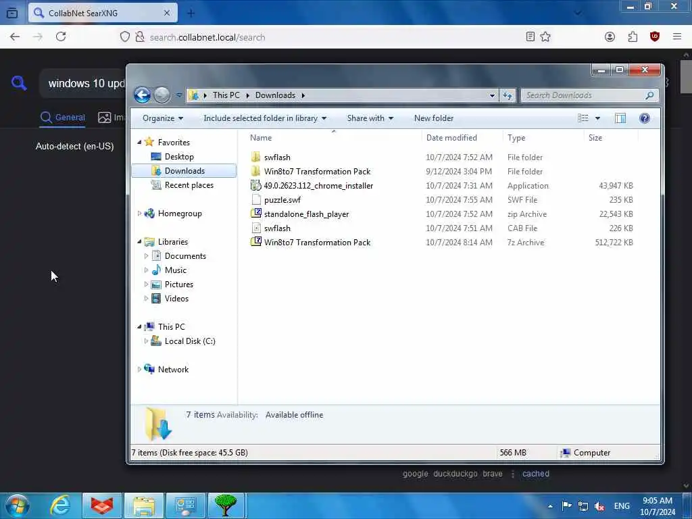Open the cached link below Explorer

pyautogui.click(x=535, y=474)
